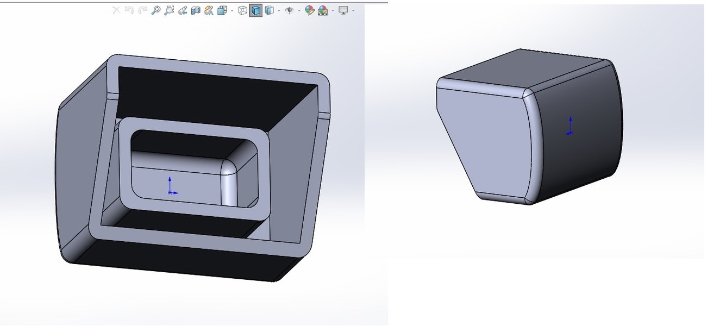Open Dynamic Annotation Views tool
Viewport: 707px width, 326px height.
click(x=209, y=10)
